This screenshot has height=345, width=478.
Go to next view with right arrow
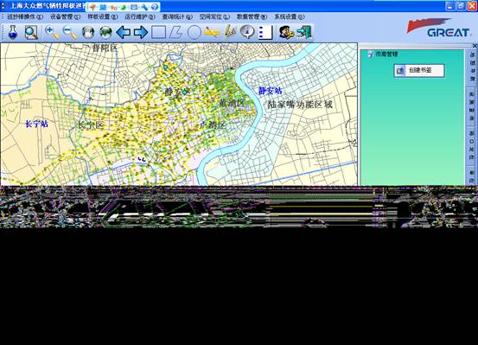click(141, 32)
